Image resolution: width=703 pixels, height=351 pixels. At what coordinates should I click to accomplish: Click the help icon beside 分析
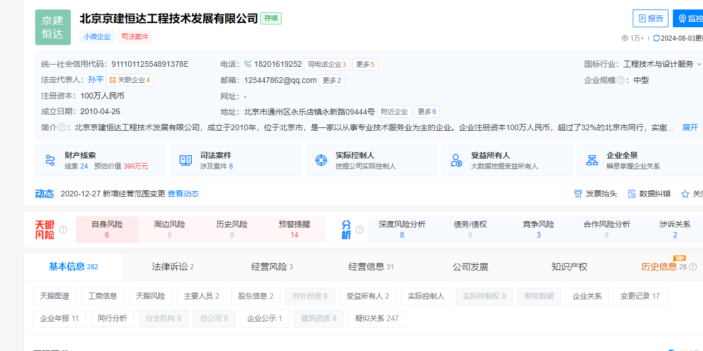point(360,229)
